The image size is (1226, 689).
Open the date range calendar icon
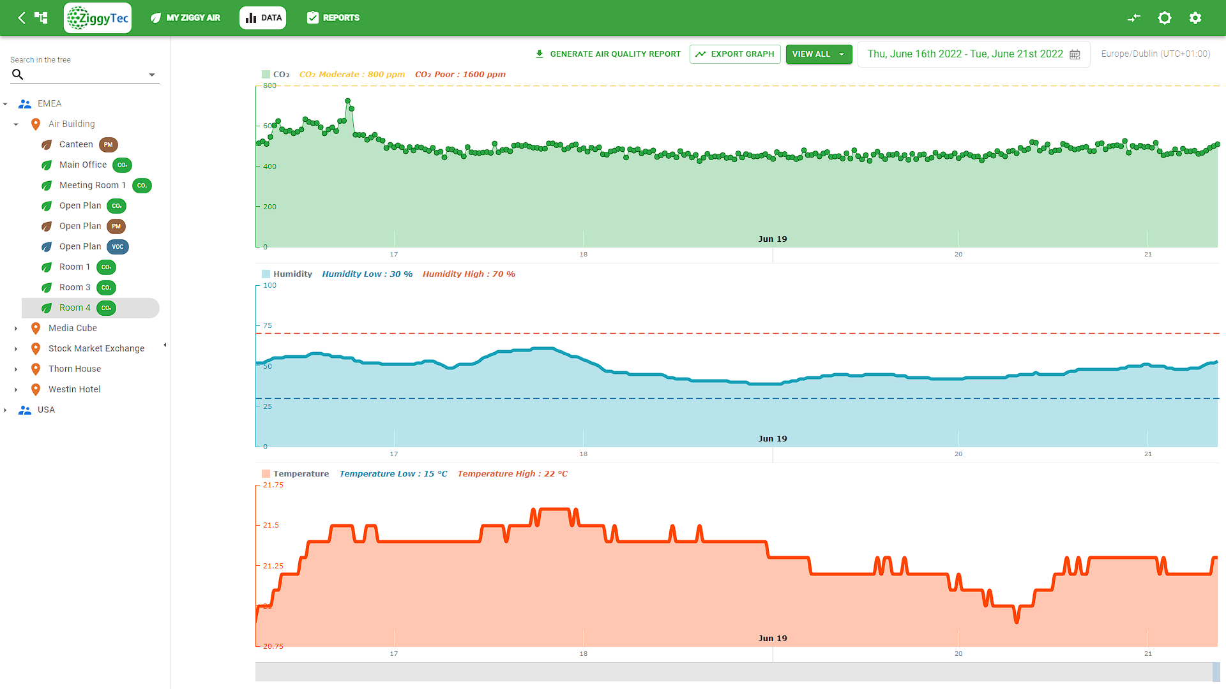(x=1075, y=54)
